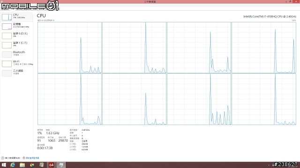
Task: Click the first logical processor graph
Action: pos(70,48)
